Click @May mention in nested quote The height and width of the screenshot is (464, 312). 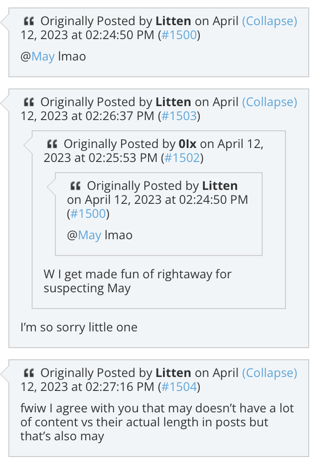pyautogui.click(x=89, y=235)
